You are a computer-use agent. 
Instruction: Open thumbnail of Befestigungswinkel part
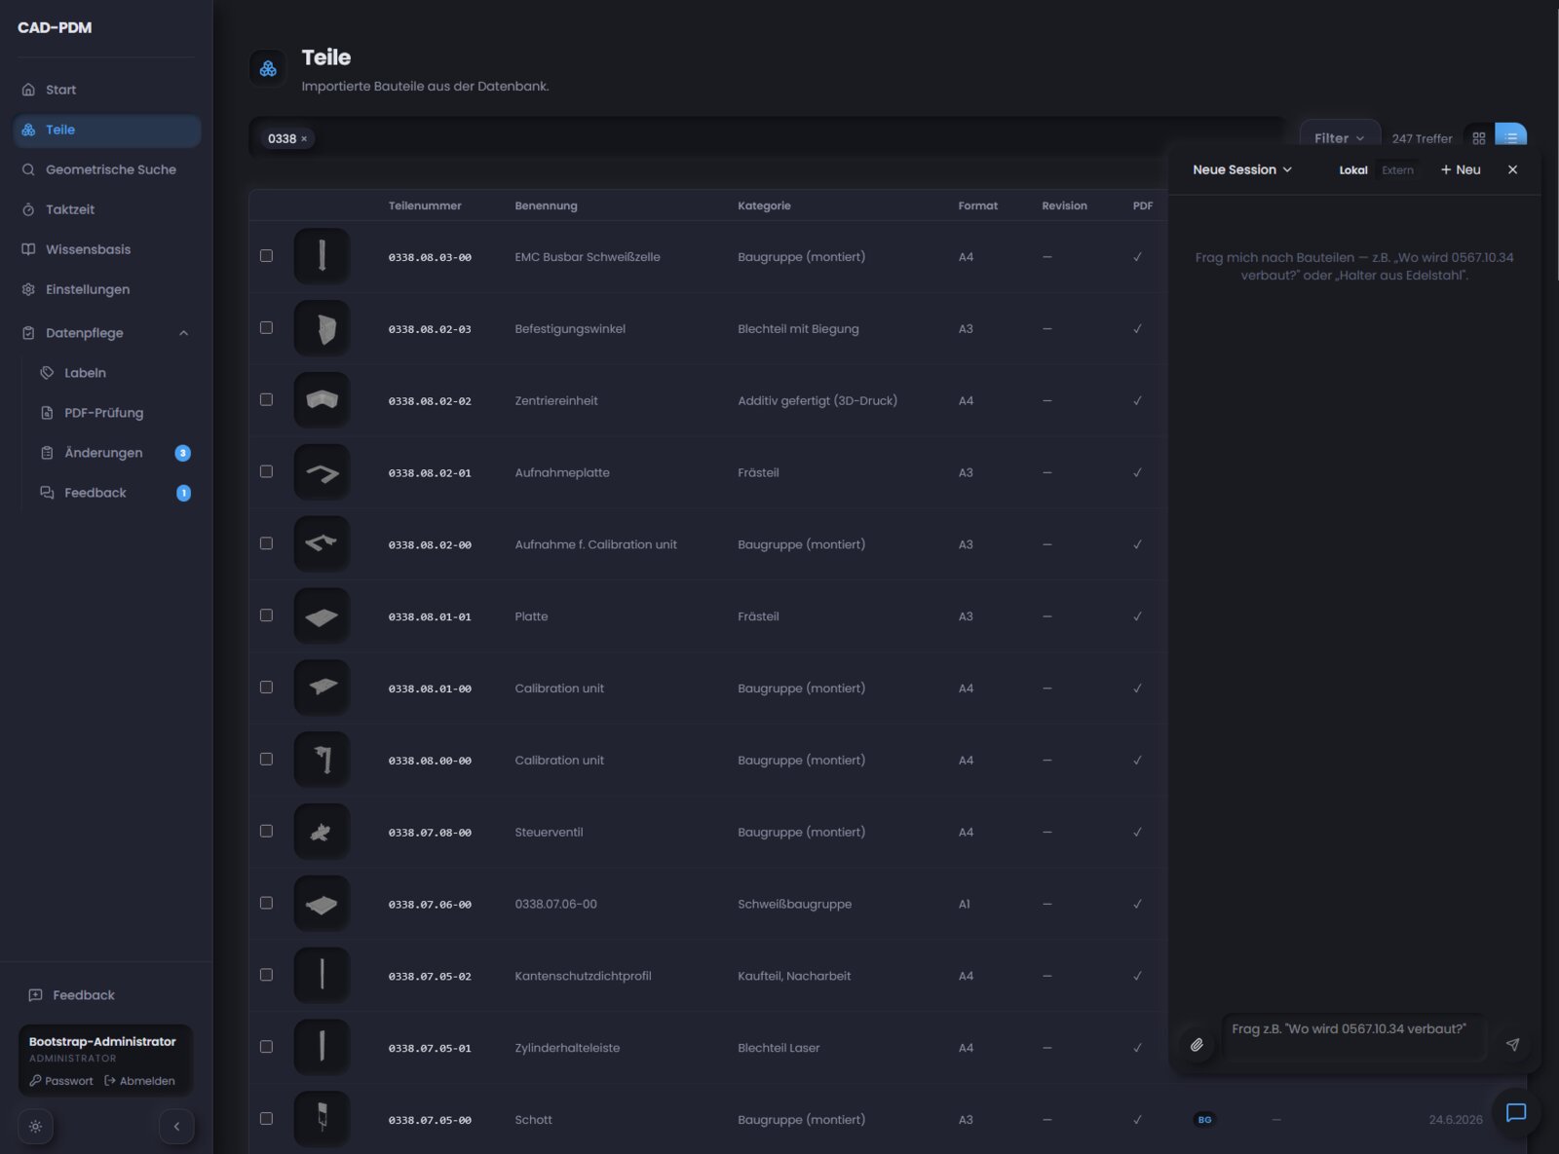click(322, 328)
